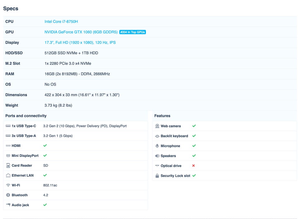Click the green checkmark for Backlit keyboard
The height and width of the screenshot is (219, 298).
click(x=194, y=136)
